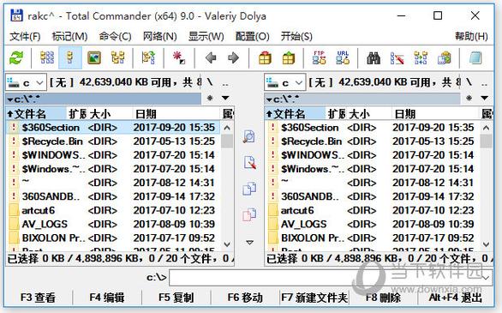Viewport: 502px width, 313px height.
Task: Open the URL new FTP connection icon
Action: click(343, 58)
